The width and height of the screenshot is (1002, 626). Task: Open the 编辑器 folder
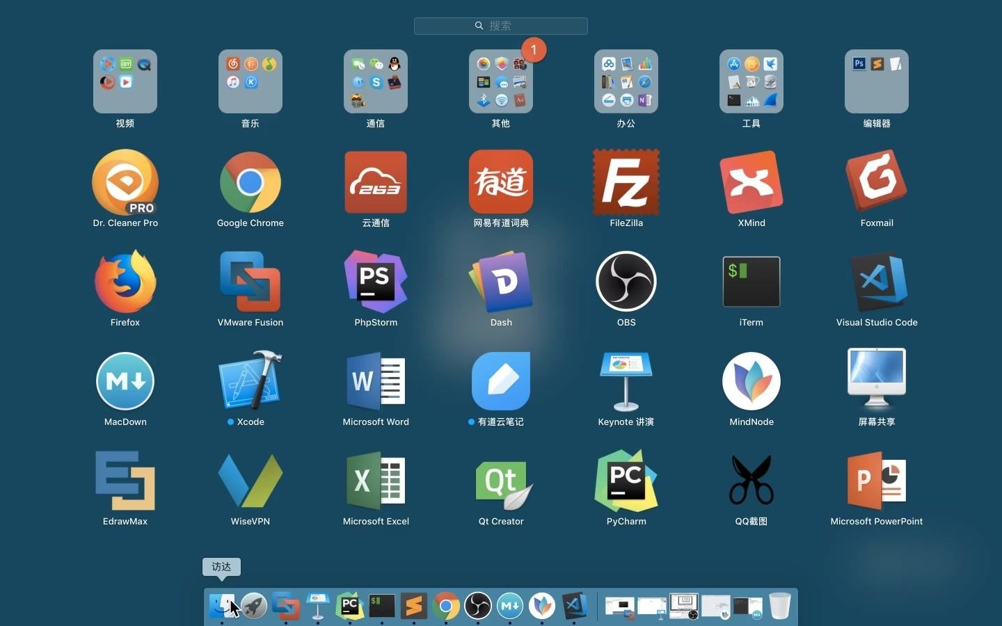coord(877,81)
